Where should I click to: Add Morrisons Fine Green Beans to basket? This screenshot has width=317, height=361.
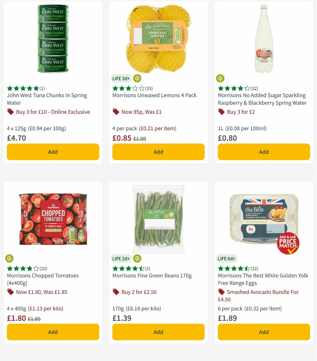click(158, 332)
